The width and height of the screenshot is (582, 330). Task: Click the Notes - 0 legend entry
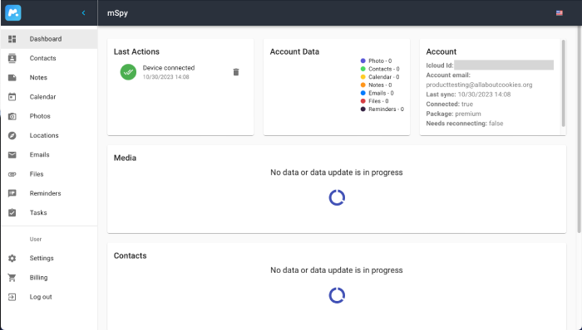click(x=376, y=85)
